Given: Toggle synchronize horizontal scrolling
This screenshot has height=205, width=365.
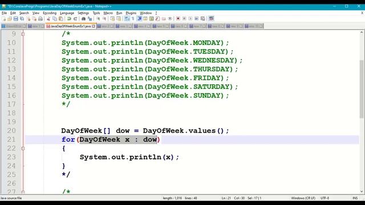Looking at the screenshot, I should [119, 19].
